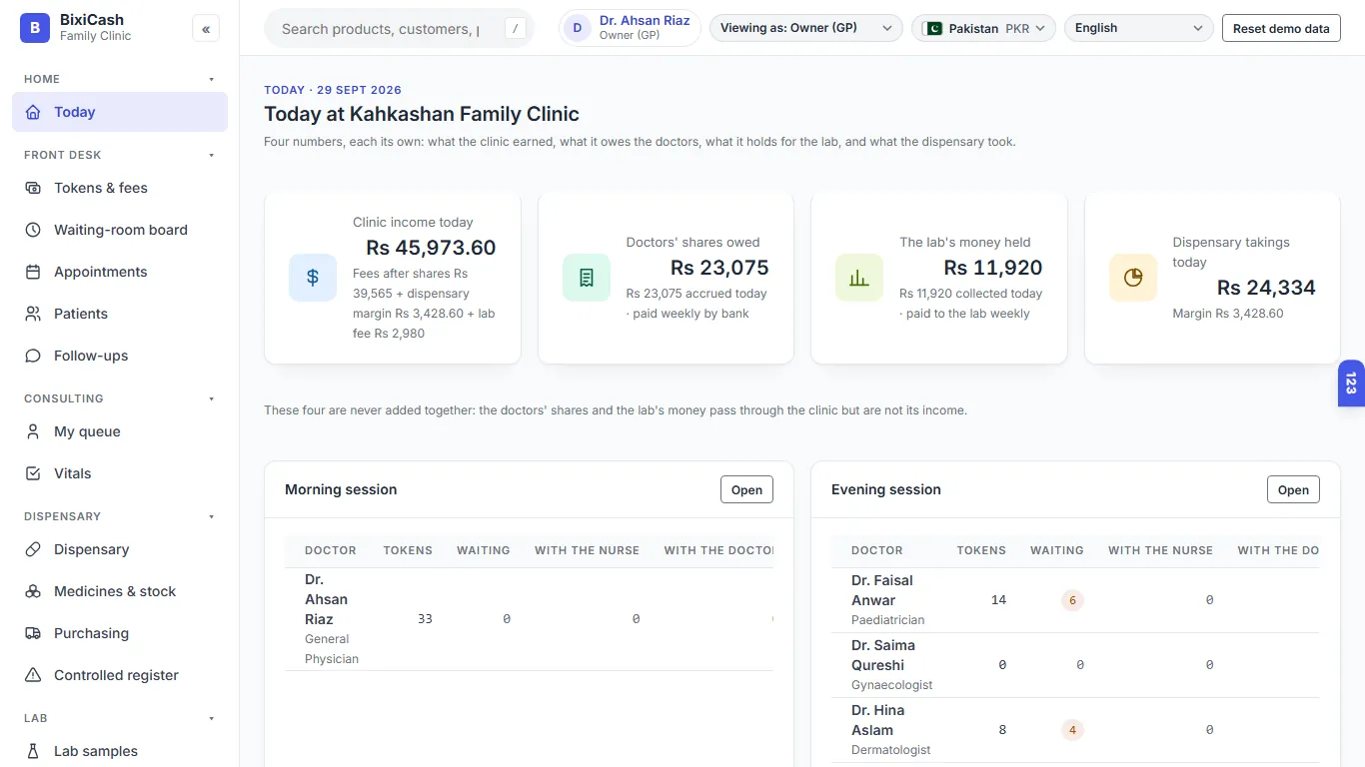Click the Medicines & stock icon
Screen dimensions: 1365x767
33,591
